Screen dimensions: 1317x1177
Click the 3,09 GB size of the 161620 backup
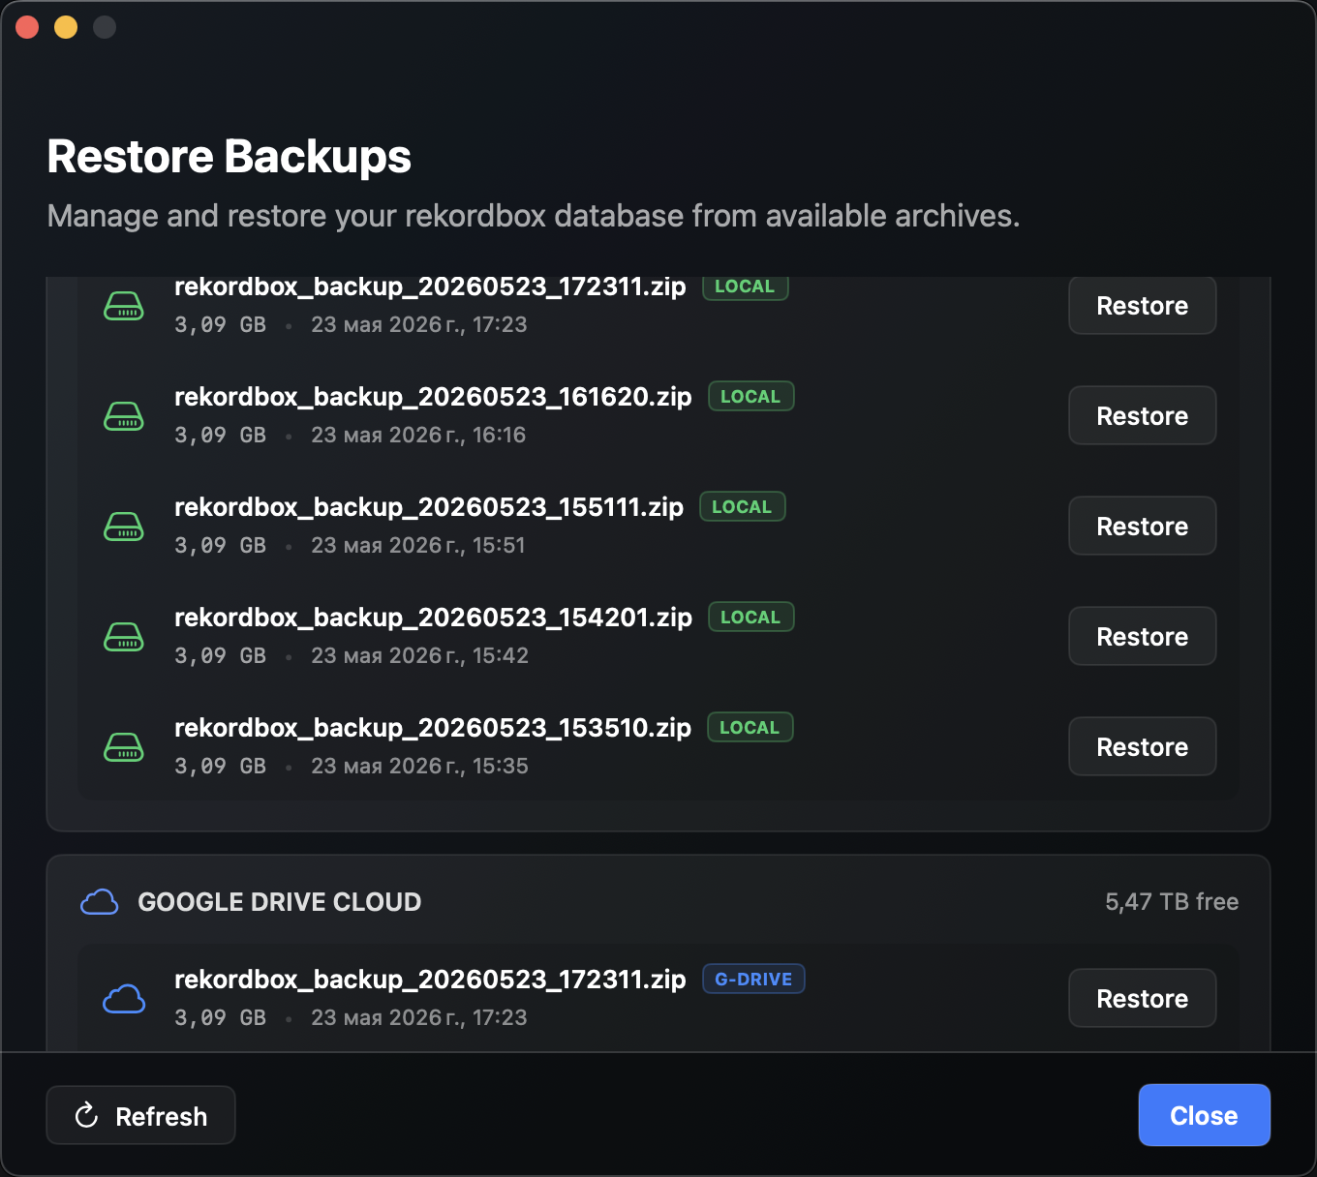point(220,436)
